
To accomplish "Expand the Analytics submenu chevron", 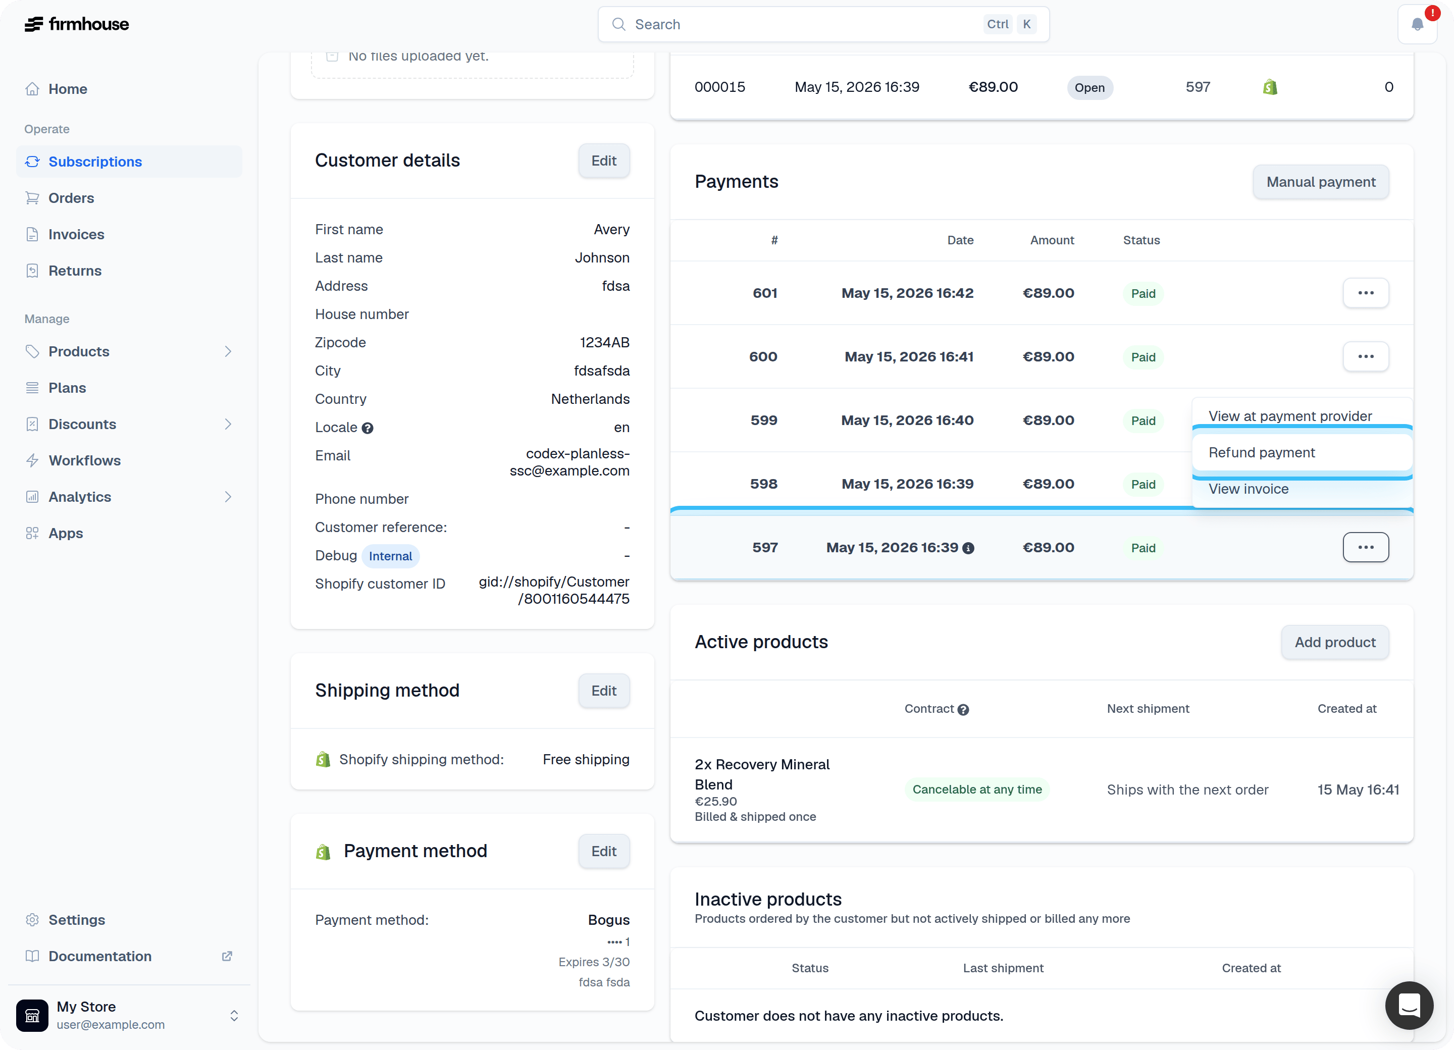I will (228, 497).
